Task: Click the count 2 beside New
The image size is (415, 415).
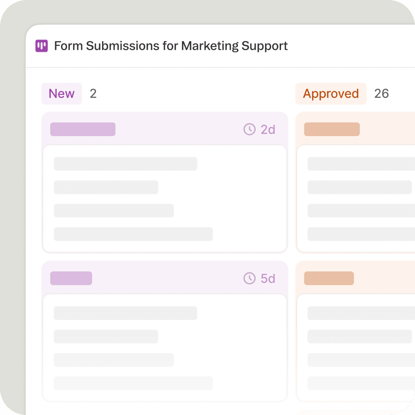Action: tap(93, 94)
